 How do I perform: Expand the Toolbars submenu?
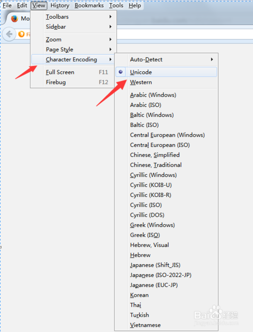click(x=73, y=17)
